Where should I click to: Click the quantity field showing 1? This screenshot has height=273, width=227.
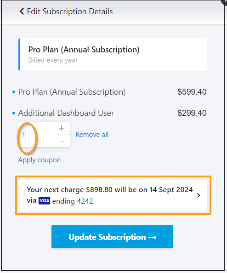pos(36,135)
